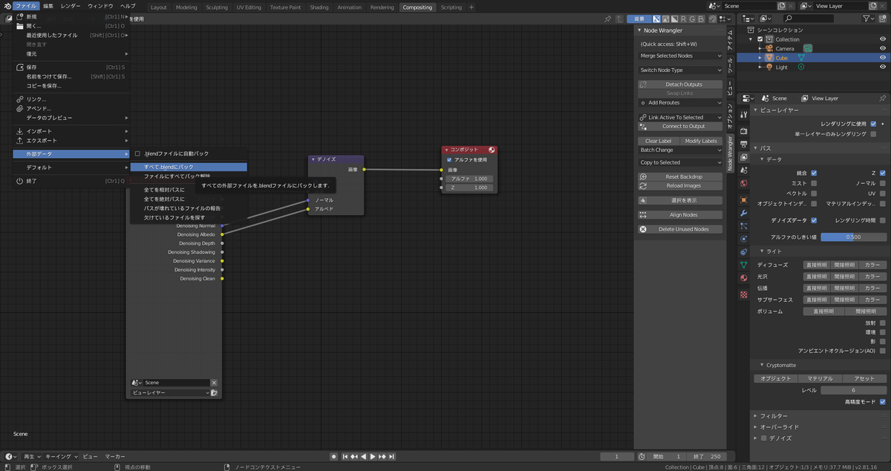Switch to the Shading workspace tab
The height and width of the screenshot is (471, 891).
pos(319,7)
